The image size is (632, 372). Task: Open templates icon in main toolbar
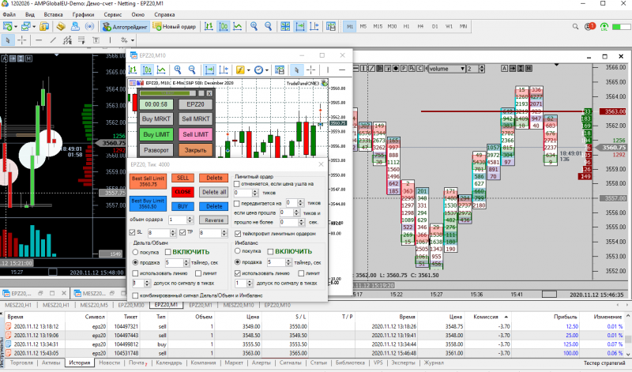coord(331,27)
